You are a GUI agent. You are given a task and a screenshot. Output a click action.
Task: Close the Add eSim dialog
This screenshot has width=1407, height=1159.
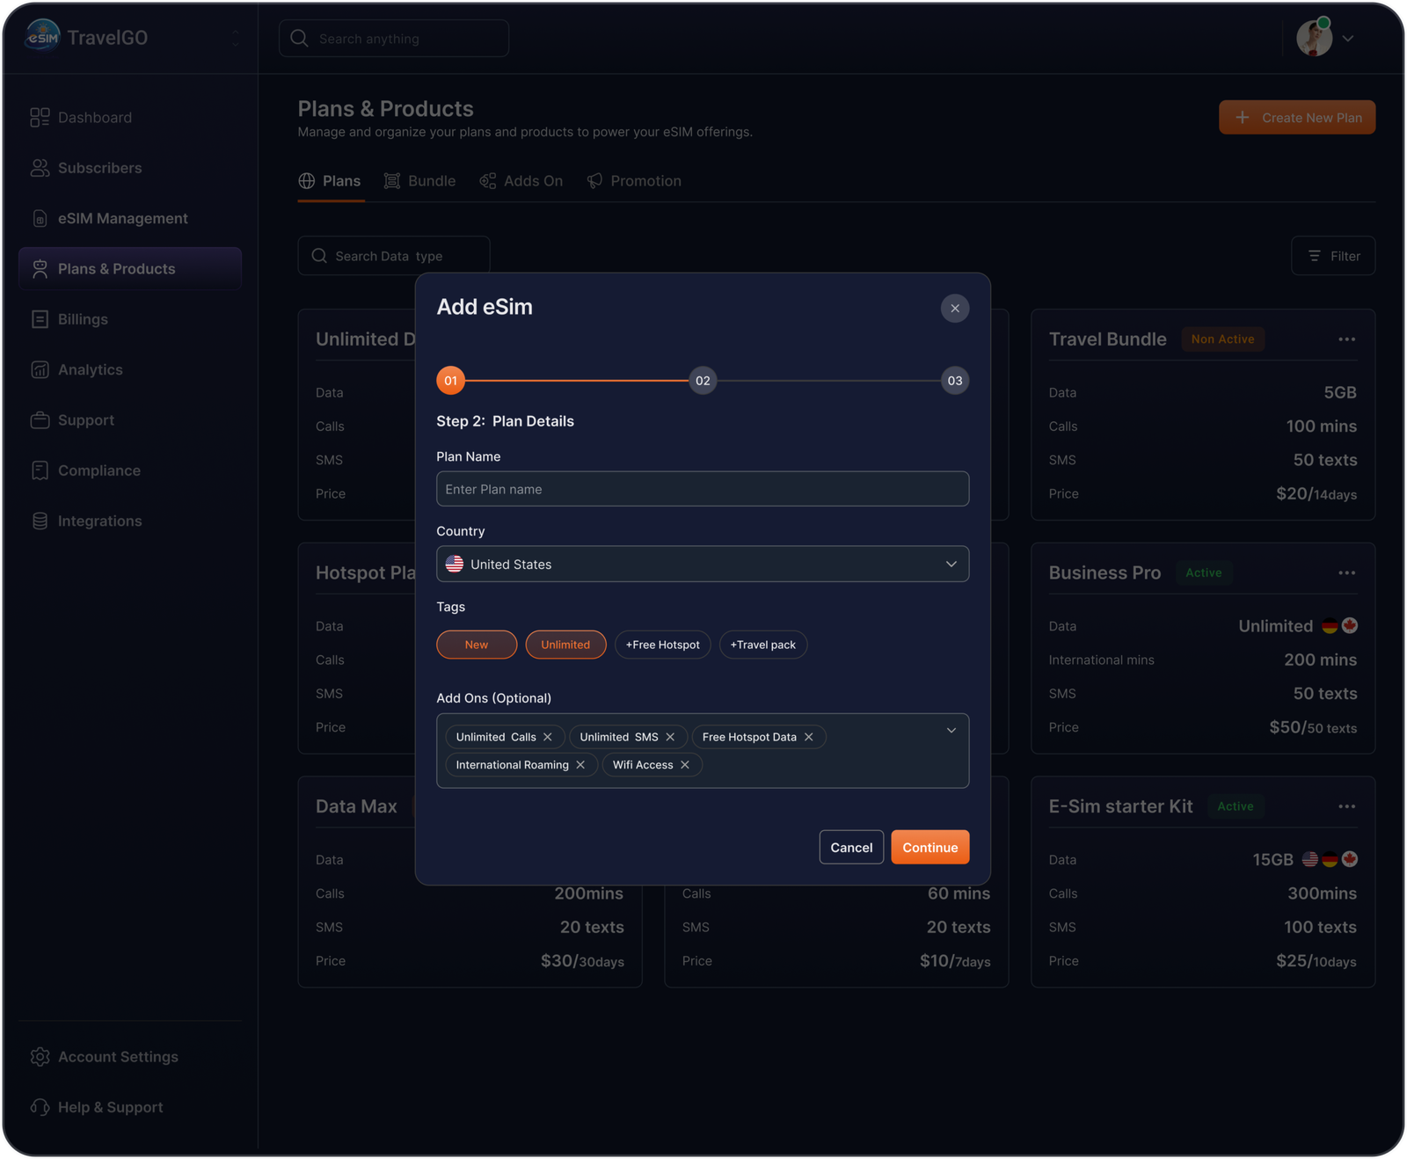pyautogui.click(x=955, y=309)
